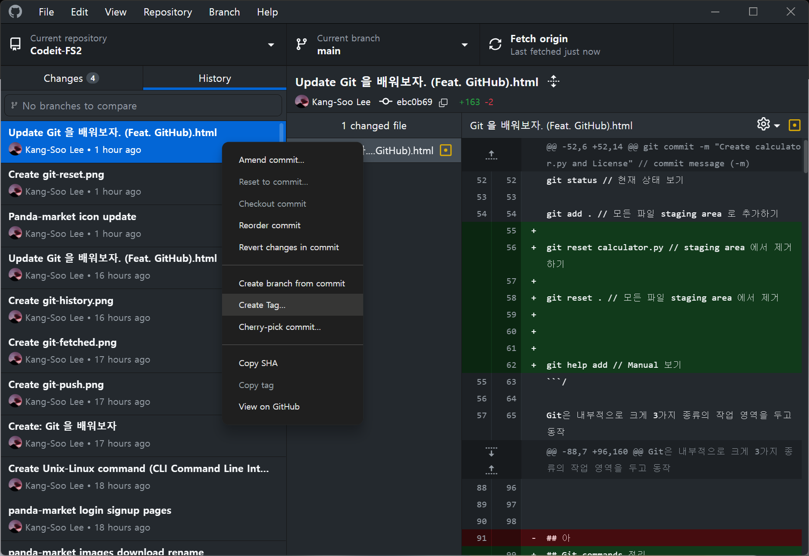Click the commit list scrollbar thumb
This screenshot has width=809, height=556.
[282, 133]
